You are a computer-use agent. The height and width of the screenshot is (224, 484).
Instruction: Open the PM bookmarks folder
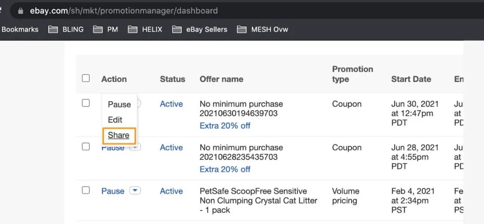pos(106,30)
